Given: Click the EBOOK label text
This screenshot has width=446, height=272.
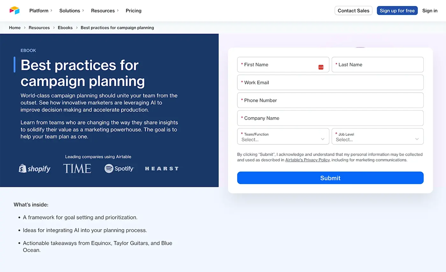Looking at the screenshot, I should click(x=28, y=51).
